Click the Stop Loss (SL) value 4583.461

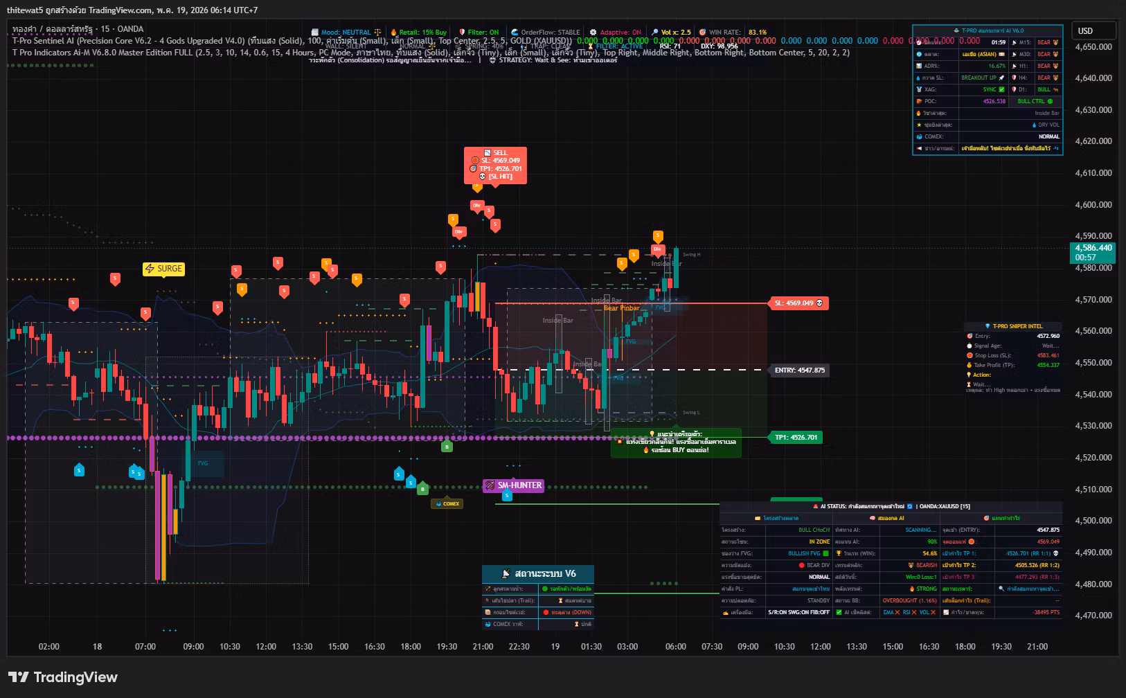point(1048,355)
